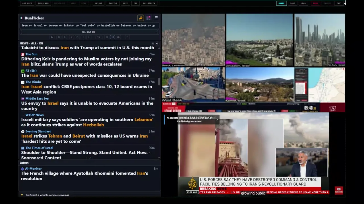
Task: Select the map feed thumbnail
Action: pos(320,84)
